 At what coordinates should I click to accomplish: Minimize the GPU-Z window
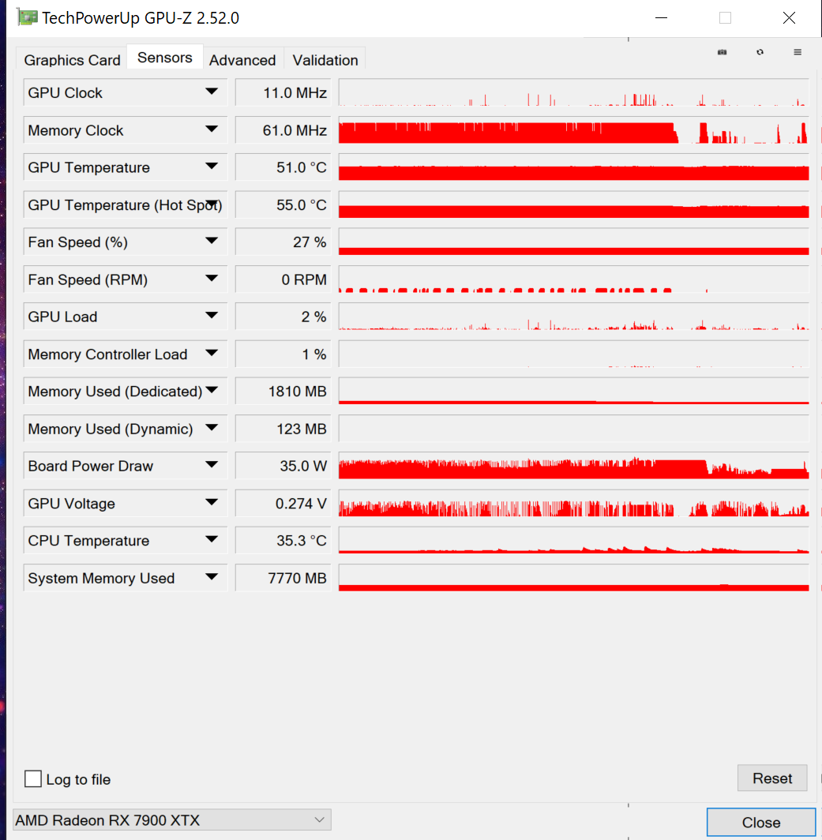pyautogui.click(x=661, y=17)
